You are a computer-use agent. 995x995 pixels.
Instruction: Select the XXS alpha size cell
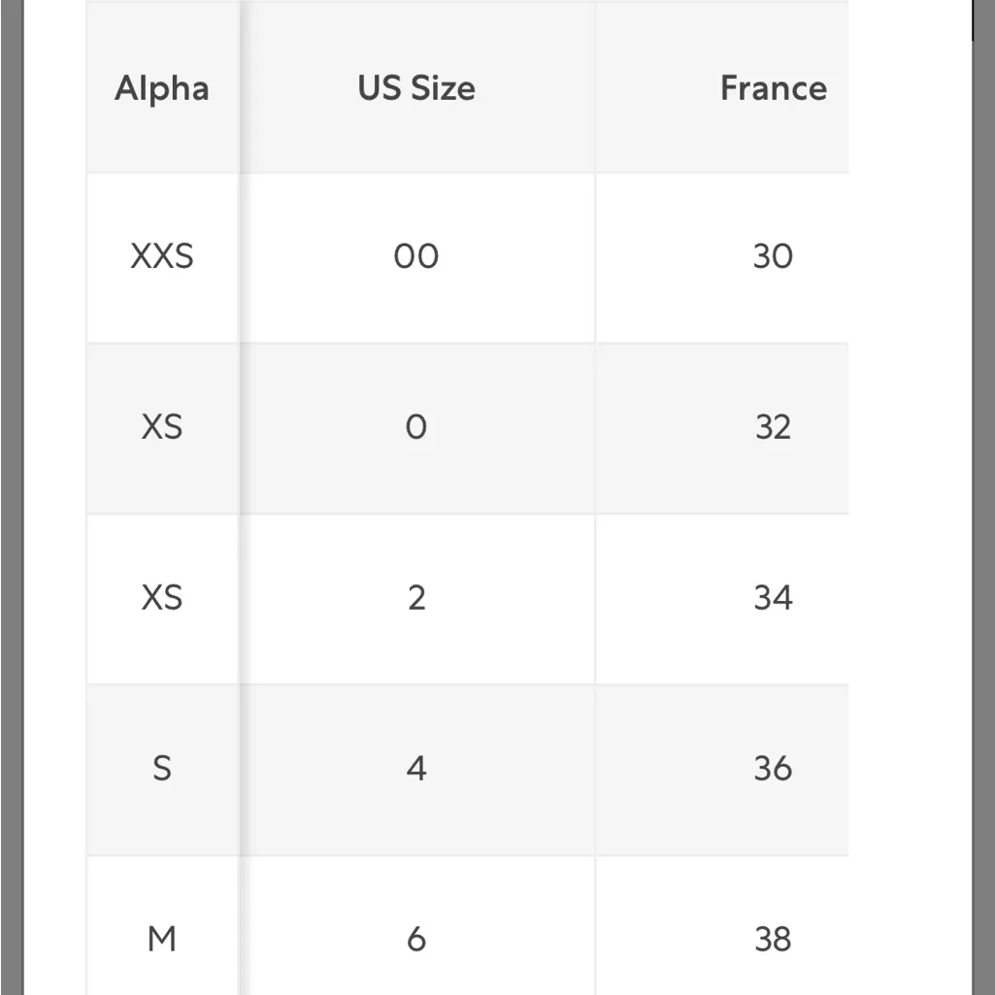point(161,256)
